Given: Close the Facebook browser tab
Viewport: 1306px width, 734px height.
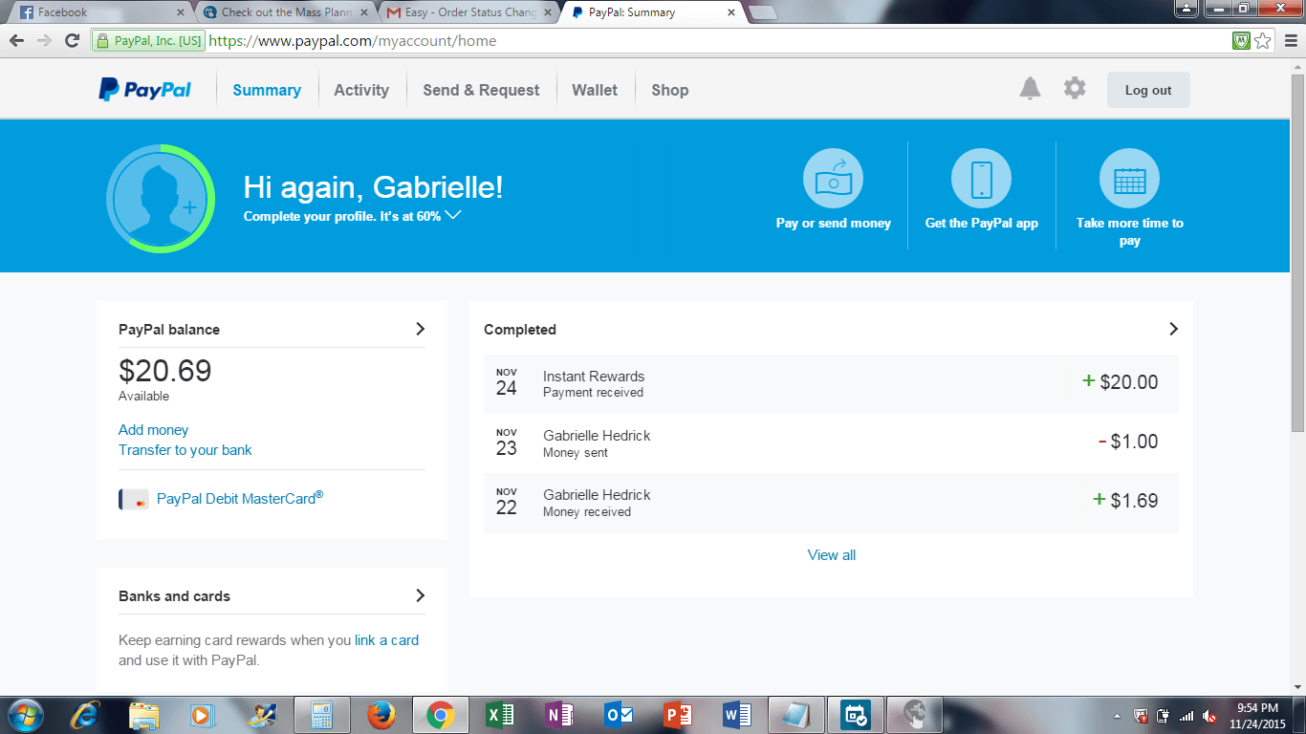Looking at the screenshot, I should tap(180, 12).
